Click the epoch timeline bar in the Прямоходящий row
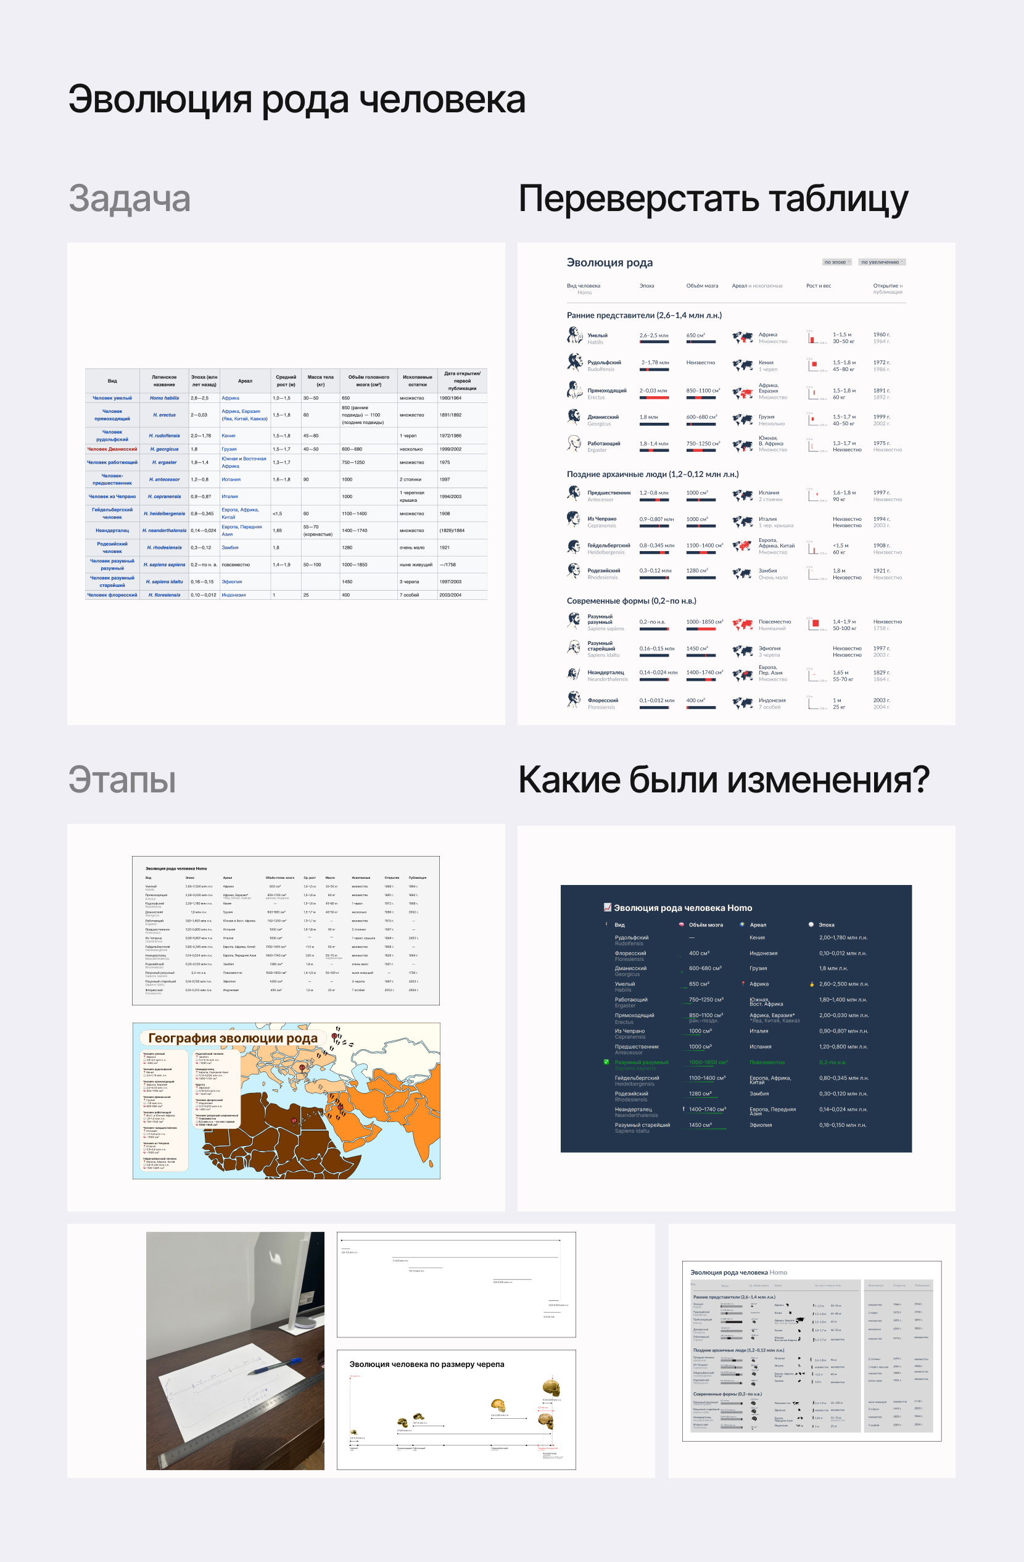The height and width of the screenshot is (1562, 1024). (654, 397)
